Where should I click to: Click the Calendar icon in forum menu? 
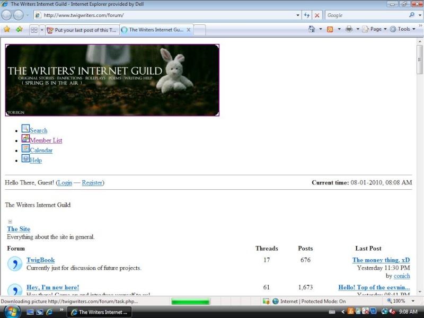coord(25,148)
